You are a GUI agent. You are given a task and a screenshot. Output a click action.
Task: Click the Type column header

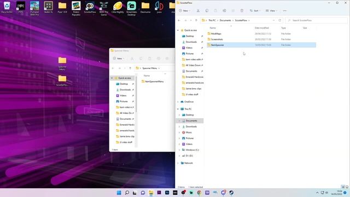283,28
